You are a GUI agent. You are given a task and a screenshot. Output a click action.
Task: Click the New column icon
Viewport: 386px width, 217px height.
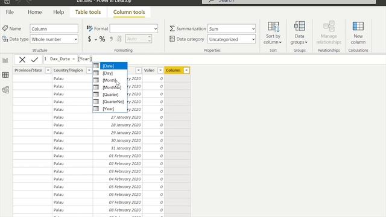358,26
